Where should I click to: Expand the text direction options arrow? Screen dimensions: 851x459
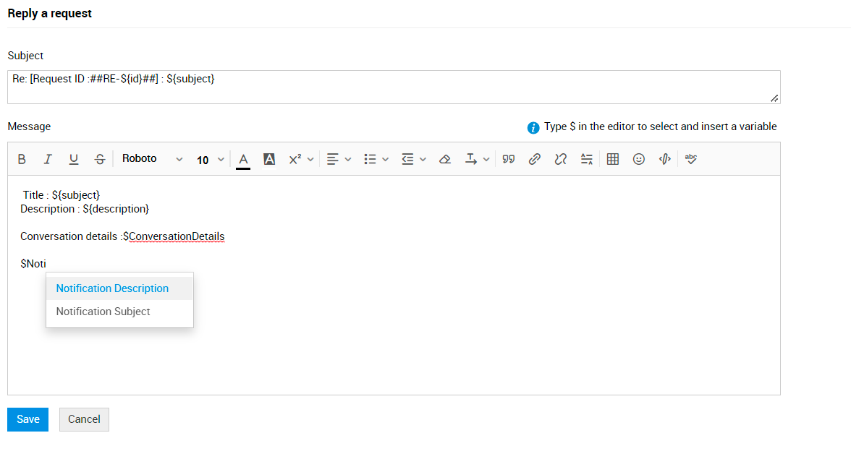486,159
